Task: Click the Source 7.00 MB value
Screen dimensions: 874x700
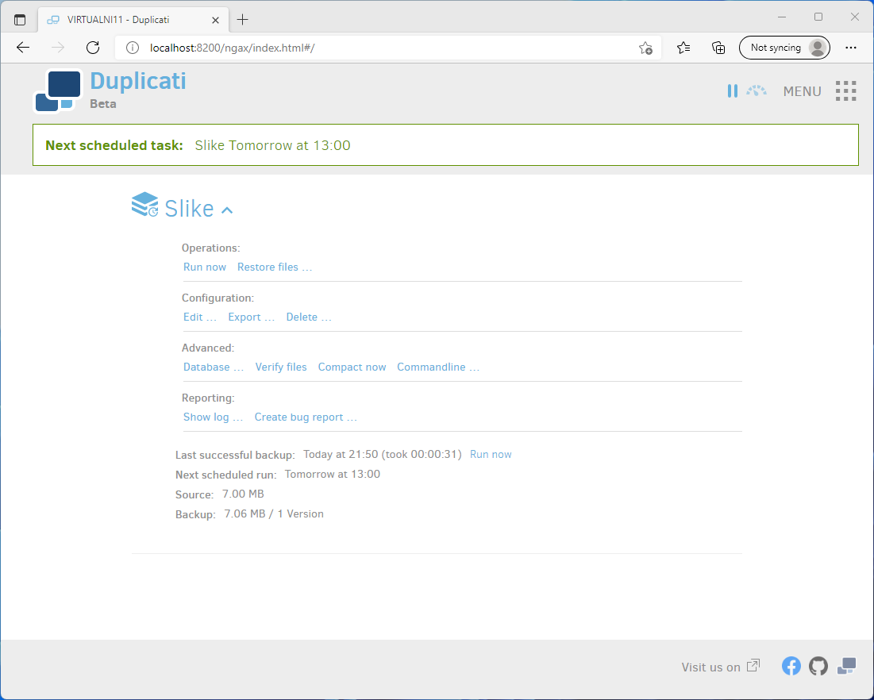Action: [x=243, y=494]
